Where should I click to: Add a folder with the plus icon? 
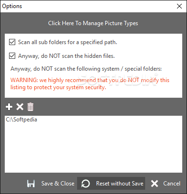9,107
